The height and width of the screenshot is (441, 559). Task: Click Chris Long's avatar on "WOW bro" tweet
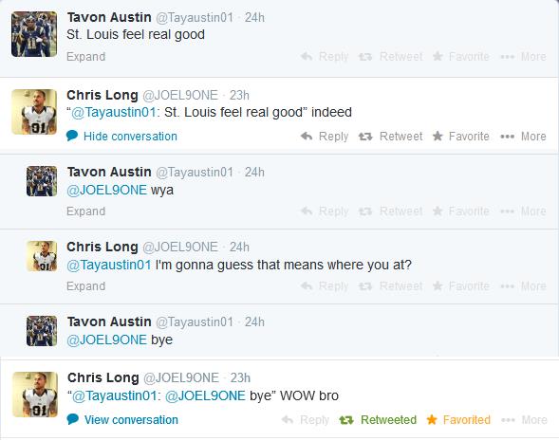click(35, 395)
